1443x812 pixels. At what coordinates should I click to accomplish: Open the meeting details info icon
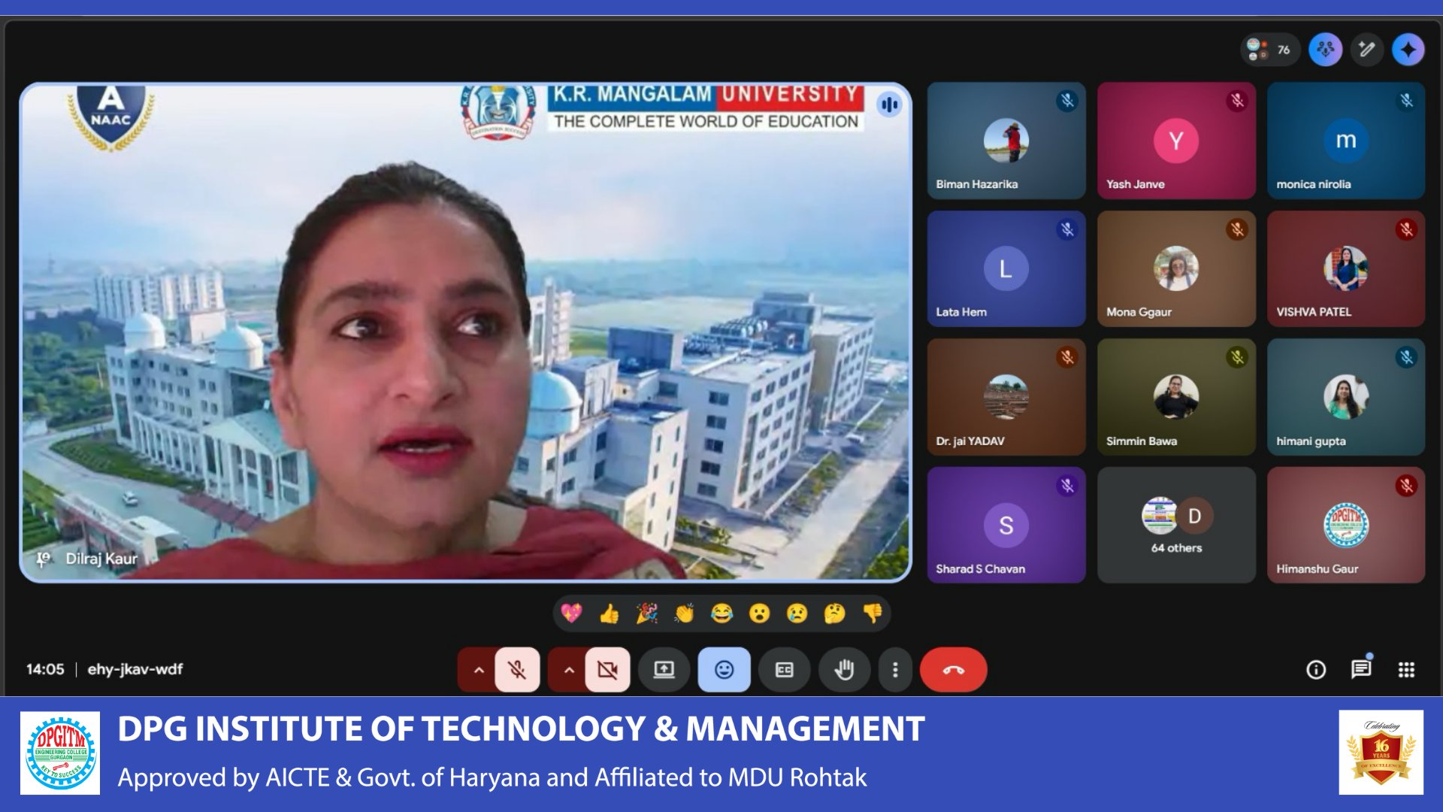1316,669
